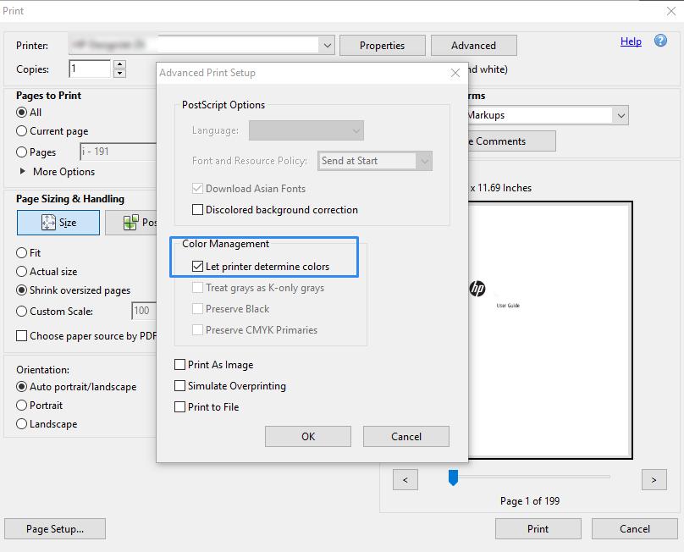
Task: Click the Advanced button
Action: [x=474, y=46]
